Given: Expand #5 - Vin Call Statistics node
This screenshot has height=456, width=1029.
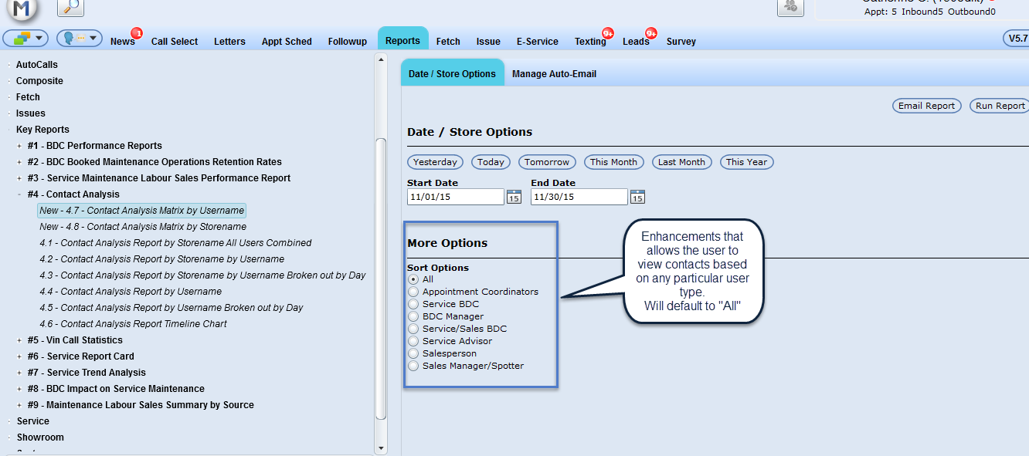Looking at the screenshot, I should (x=19, y=340).
